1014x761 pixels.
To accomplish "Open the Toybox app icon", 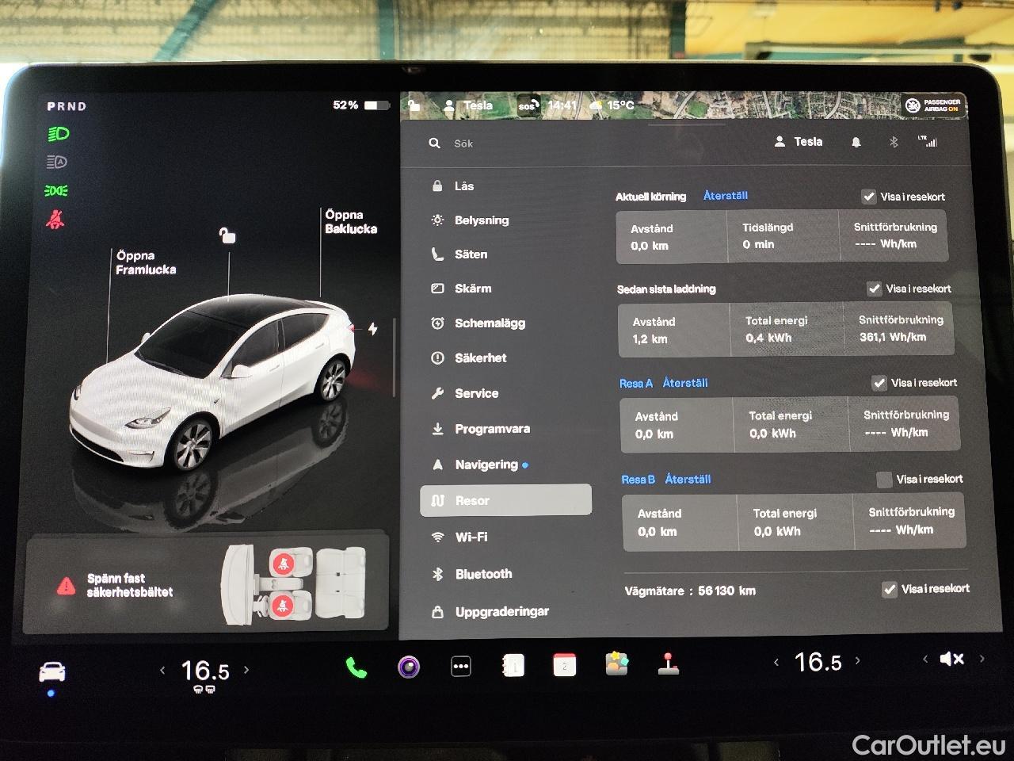I will click(616, 663).
